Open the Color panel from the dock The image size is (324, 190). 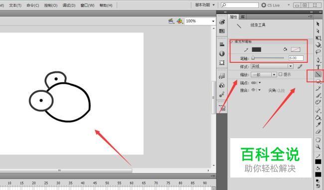point(222,22)
